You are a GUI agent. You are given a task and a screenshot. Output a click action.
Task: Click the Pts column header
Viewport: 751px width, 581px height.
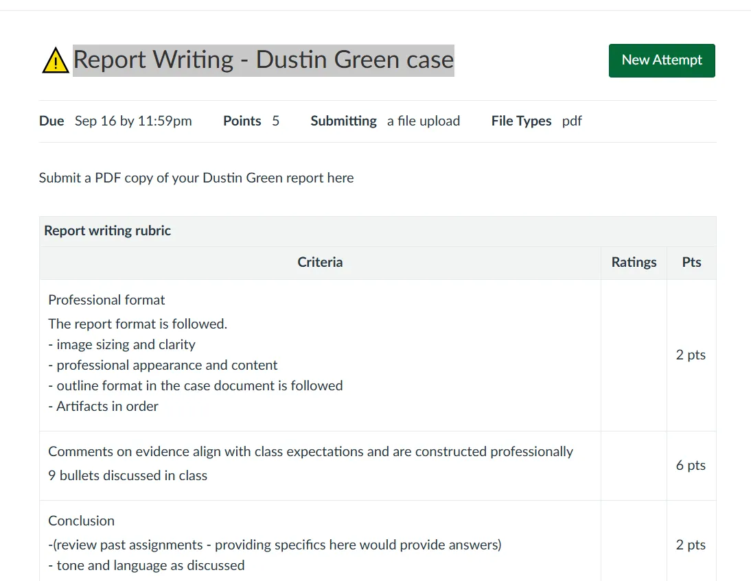[691, 262]
